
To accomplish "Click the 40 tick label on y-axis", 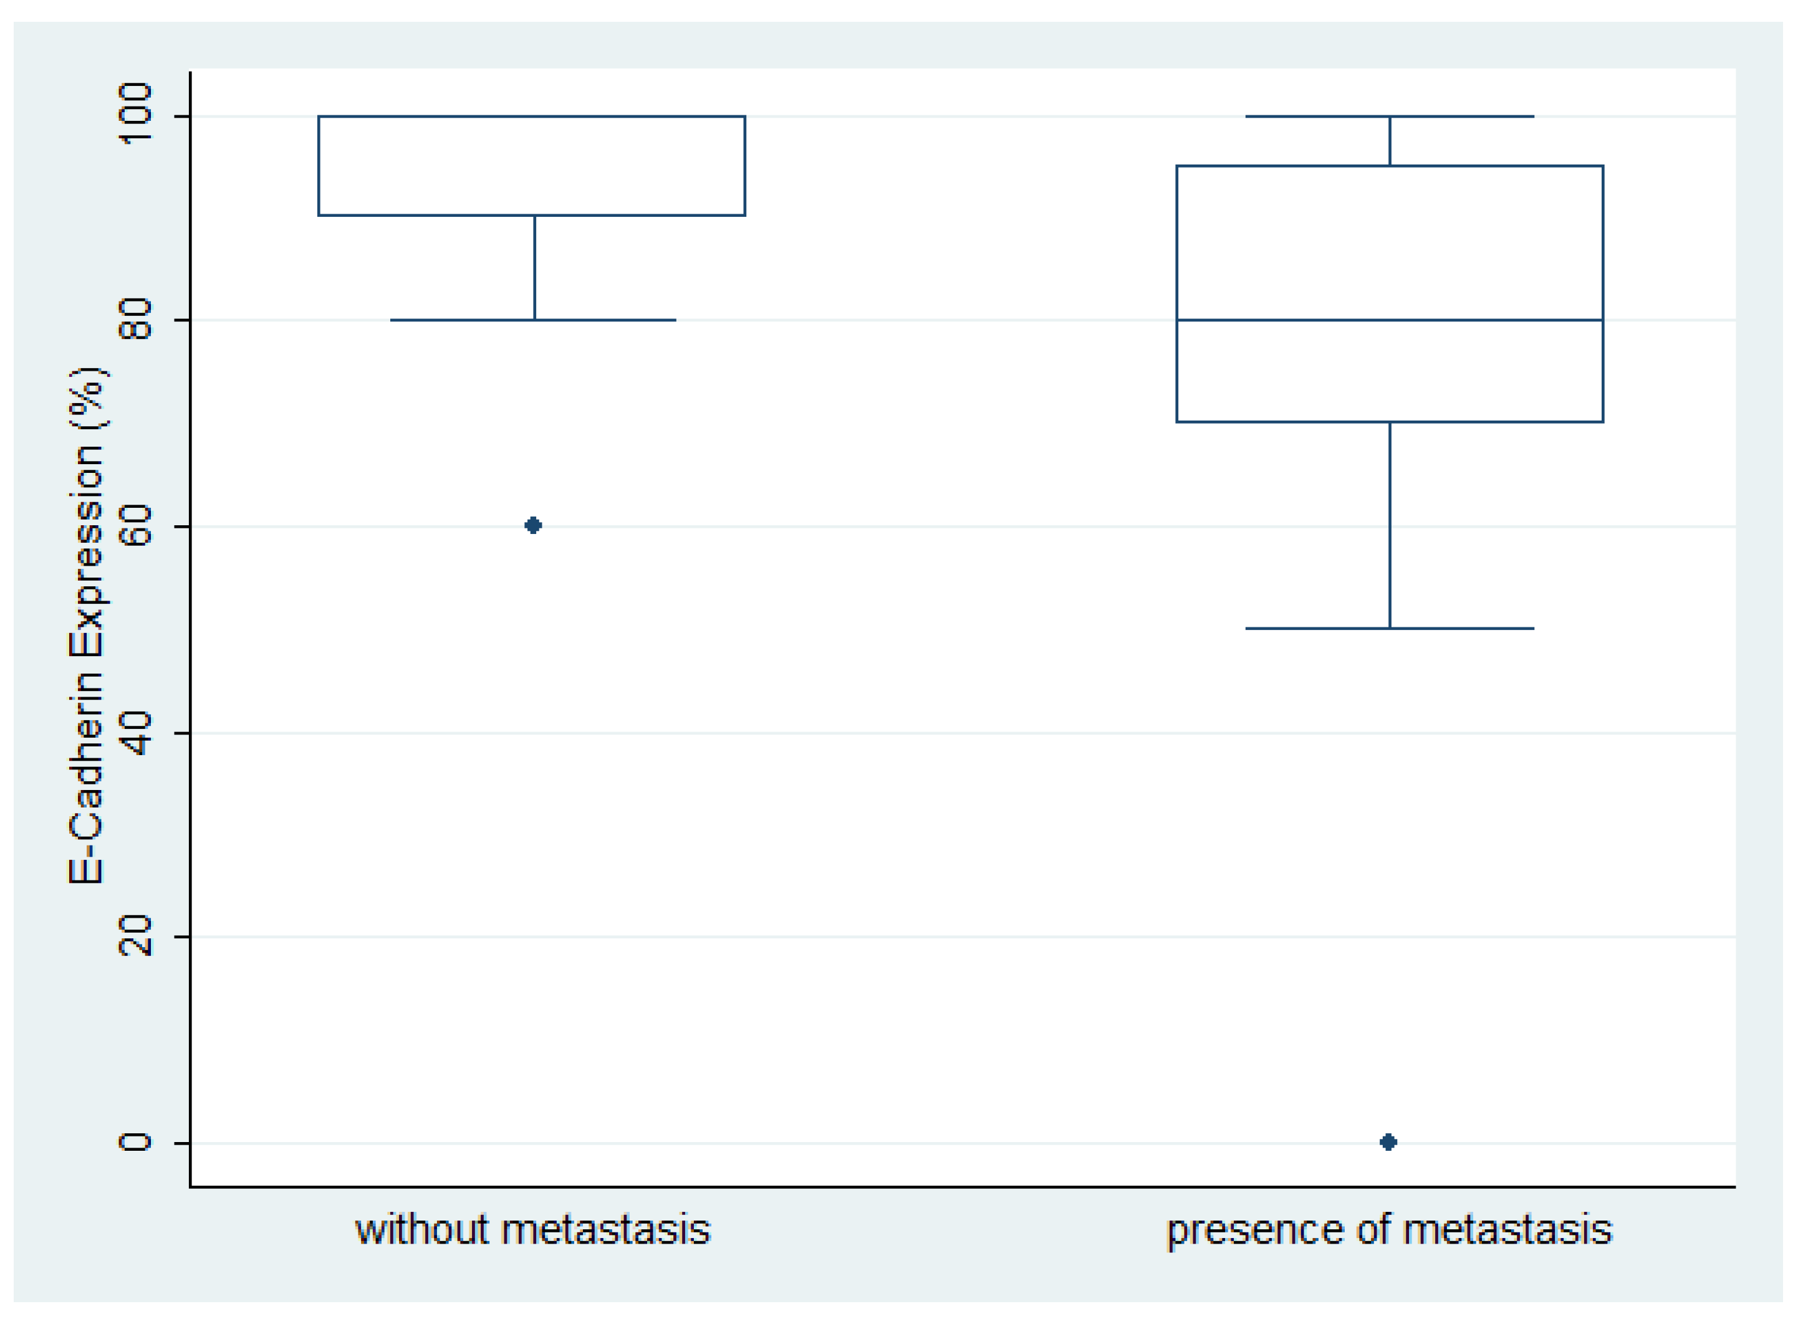I will [134, 732].
